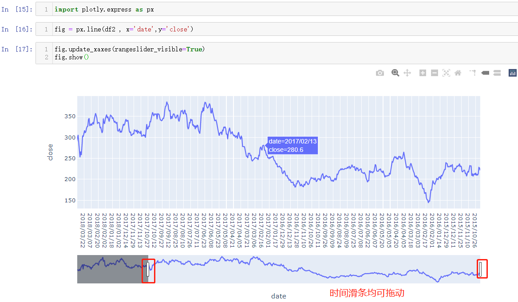The width and height of the screenshot is (518, 302).
Task: Click the Zoom out minus icon
Action: point(435,73)
